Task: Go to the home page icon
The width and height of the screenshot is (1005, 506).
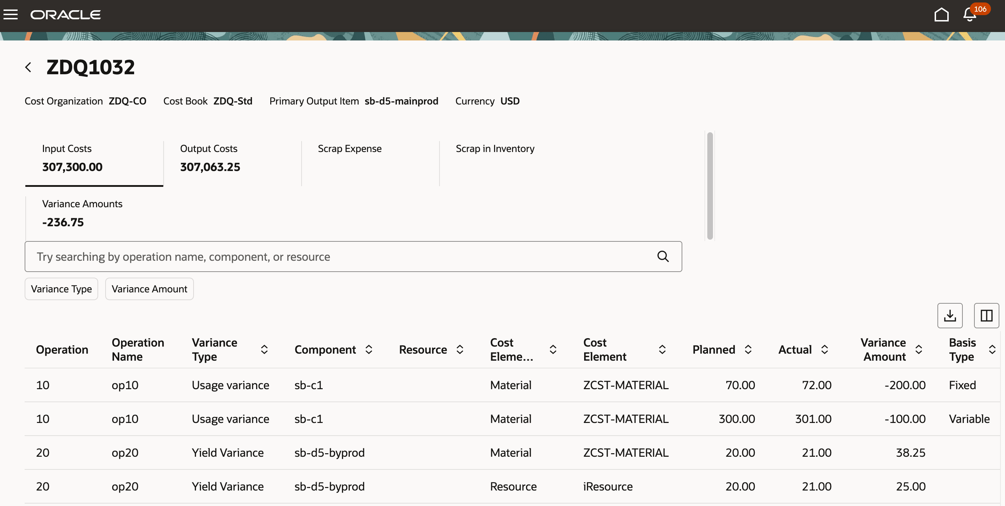Action: 942,15
